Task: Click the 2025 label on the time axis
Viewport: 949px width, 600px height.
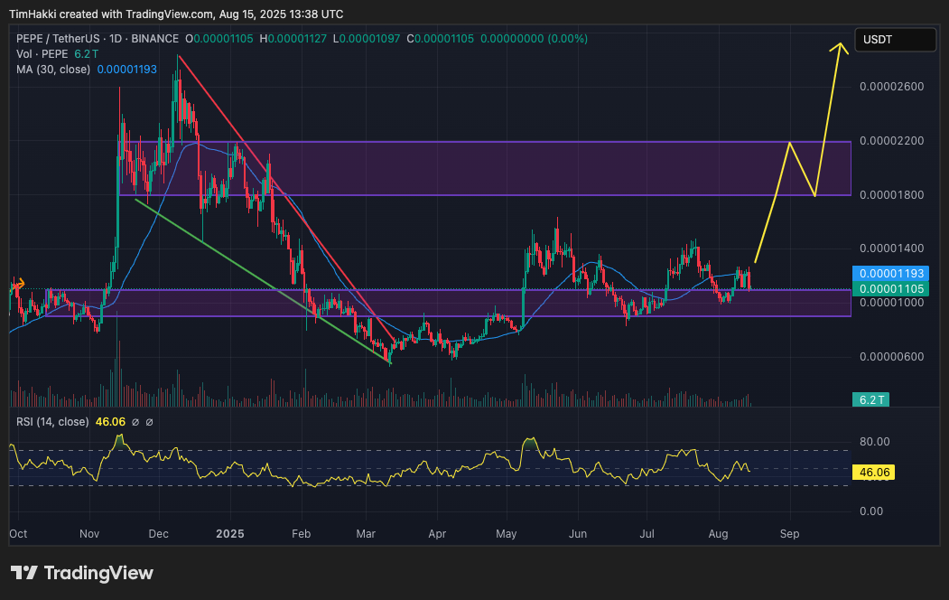Action: point(230,534)
